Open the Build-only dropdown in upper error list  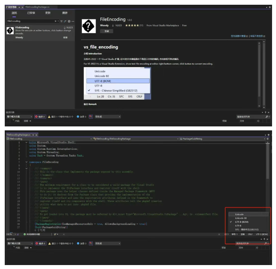point(107,117)
